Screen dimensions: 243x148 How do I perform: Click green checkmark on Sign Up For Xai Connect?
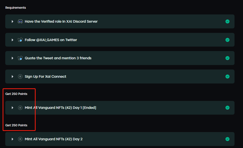coord(227,76)
